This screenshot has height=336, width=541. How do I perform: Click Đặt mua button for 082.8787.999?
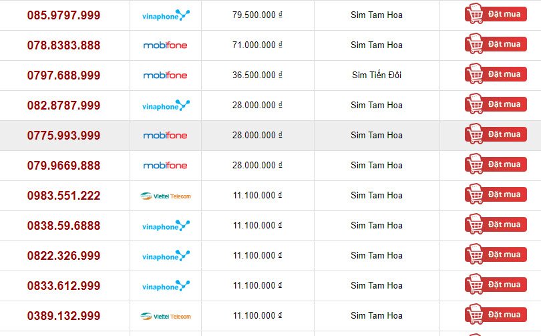point(496,104)
